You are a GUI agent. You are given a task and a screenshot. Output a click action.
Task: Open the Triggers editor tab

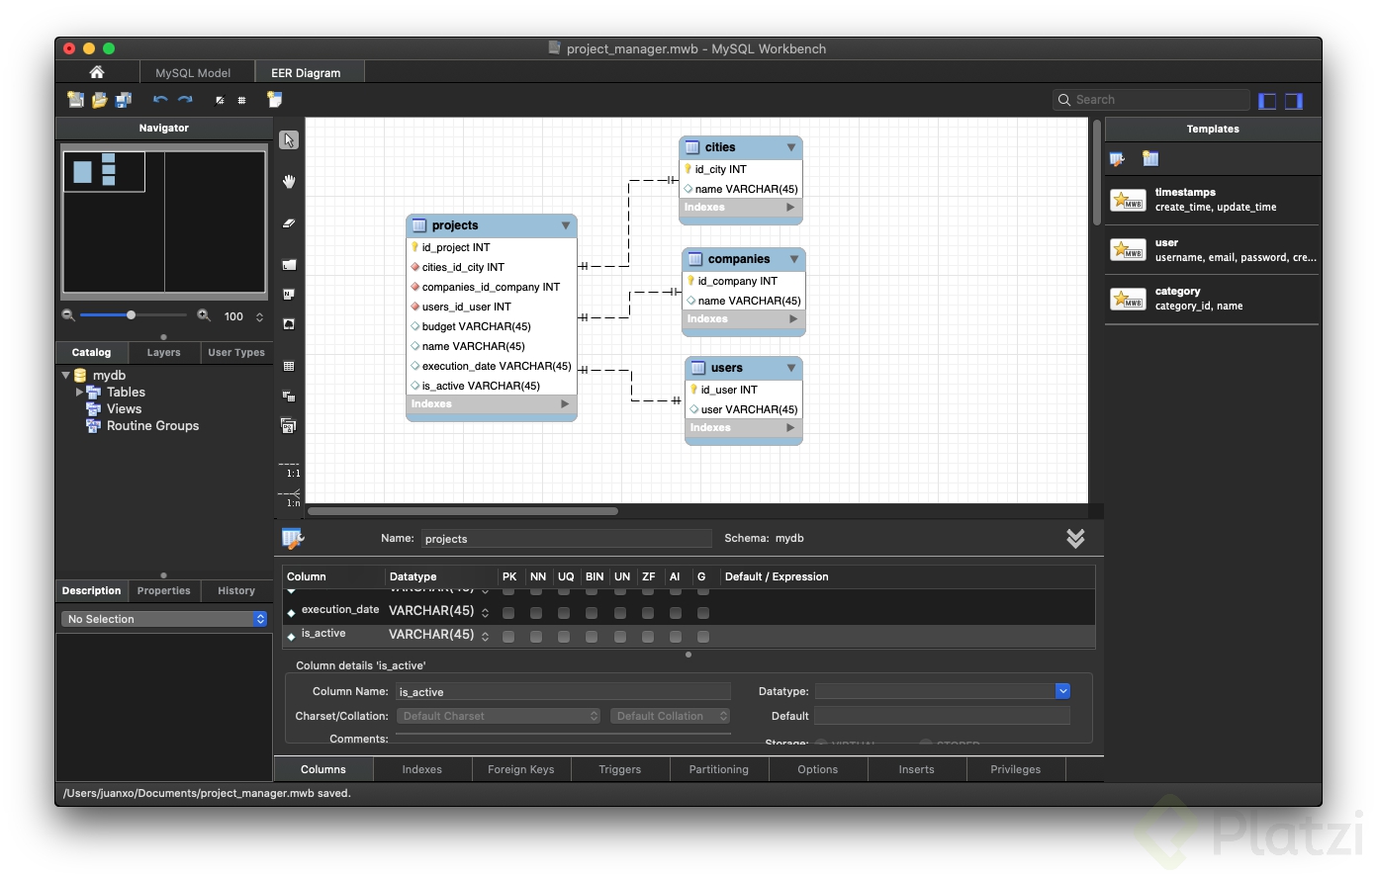[x=620, y=769]
